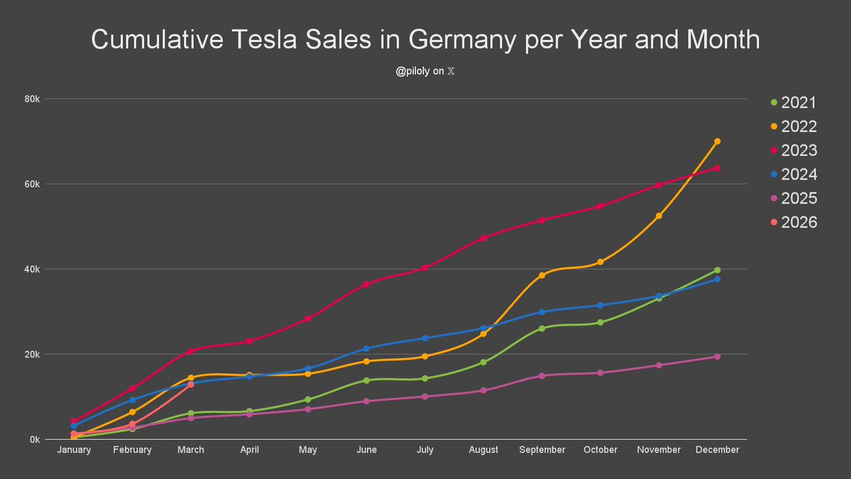Click the 2025 legend purple dot

774,199
